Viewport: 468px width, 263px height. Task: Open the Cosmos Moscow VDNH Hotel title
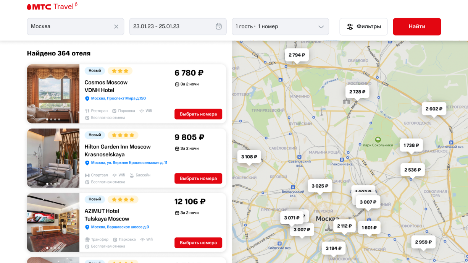[x=106, y=86]
